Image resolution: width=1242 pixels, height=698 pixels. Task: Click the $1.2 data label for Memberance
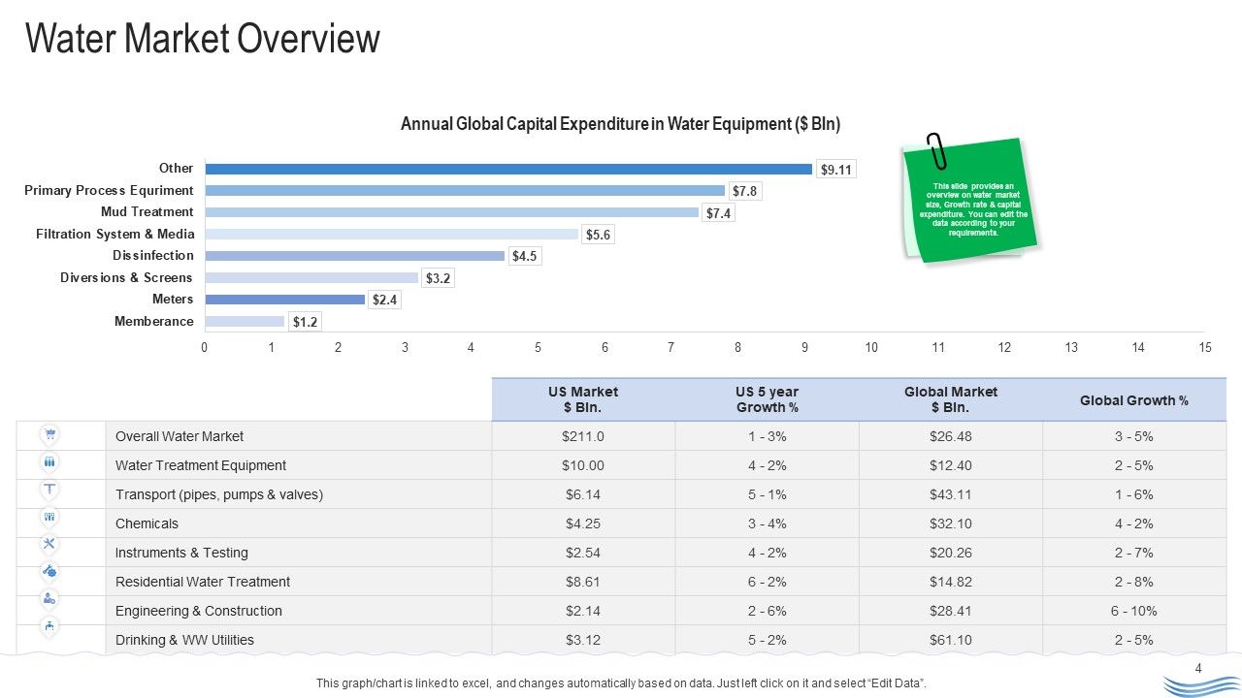click(306, 322)
